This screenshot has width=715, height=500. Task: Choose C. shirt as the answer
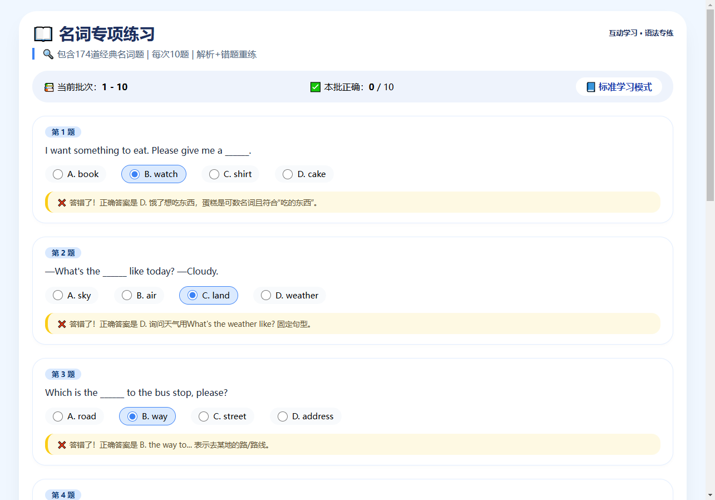pos(230,174)
